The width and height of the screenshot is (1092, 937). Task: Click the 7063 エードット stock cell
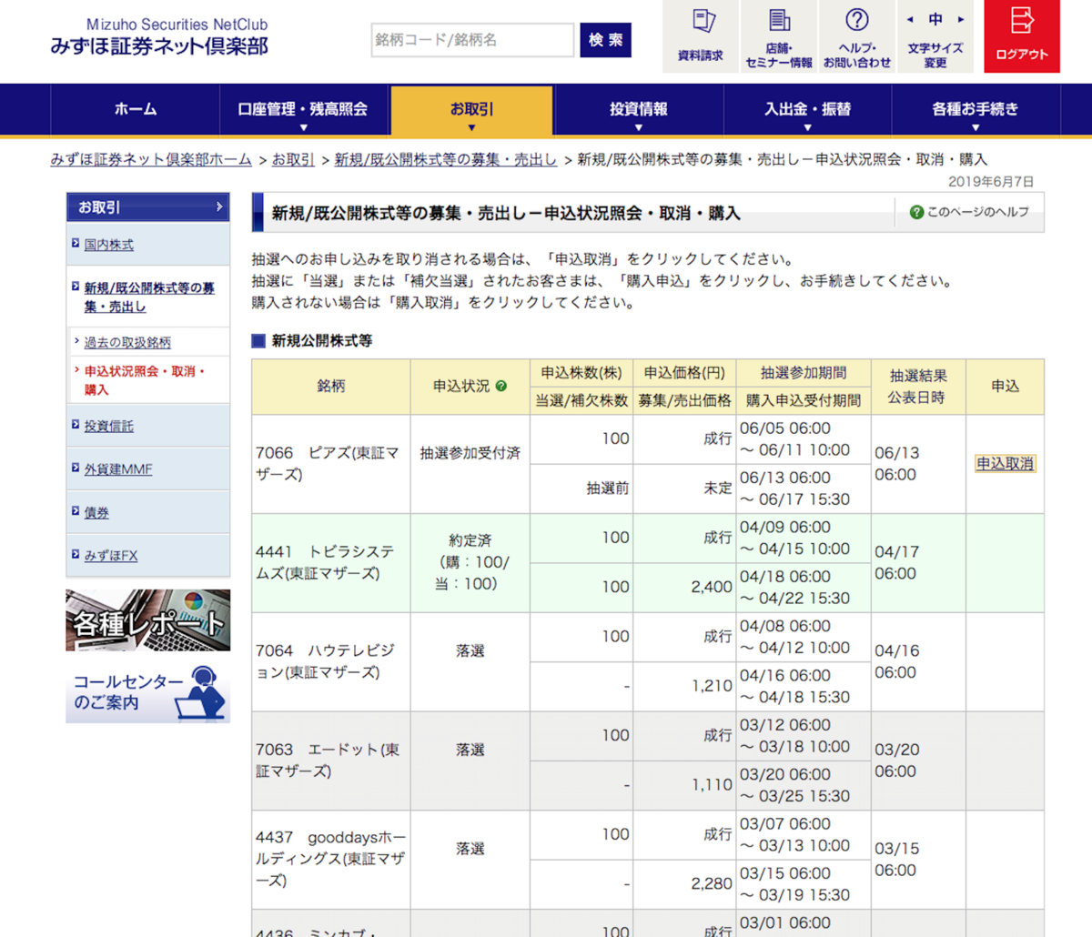331,761
